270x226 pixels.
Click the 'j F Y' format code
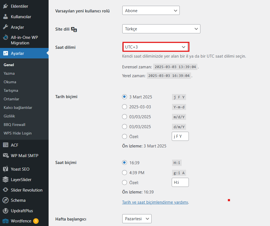pyautogui.click(x=179, y=97)
